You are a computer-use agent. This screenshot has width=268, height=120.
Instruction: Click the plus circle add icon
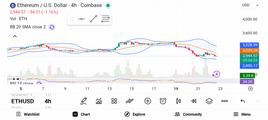[x=148, y=101]
